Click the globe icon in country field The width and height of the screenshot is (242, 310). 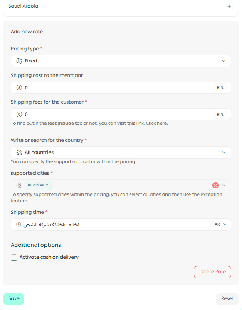(19, 152)
